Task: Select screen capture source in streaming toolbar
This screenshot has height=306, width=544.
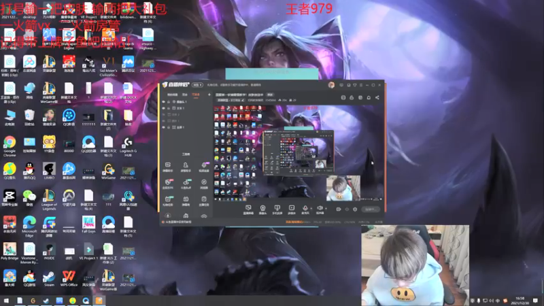Action: coord(248,209)
